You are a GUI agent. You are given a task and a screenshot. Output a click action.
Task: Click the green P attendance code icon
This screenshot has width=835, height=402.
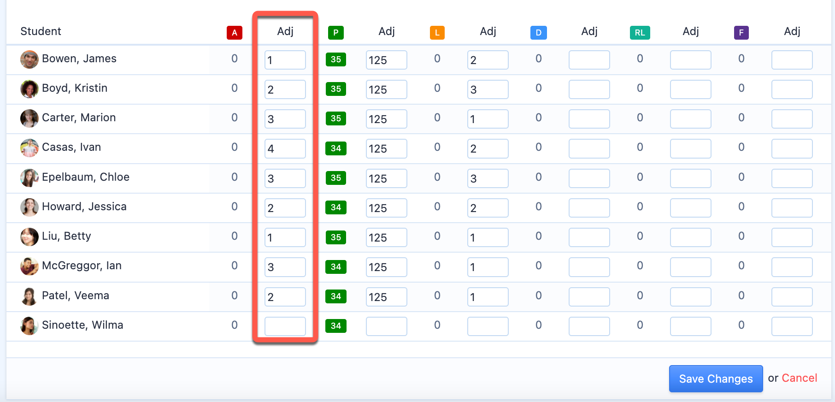[x=335, y=33]
